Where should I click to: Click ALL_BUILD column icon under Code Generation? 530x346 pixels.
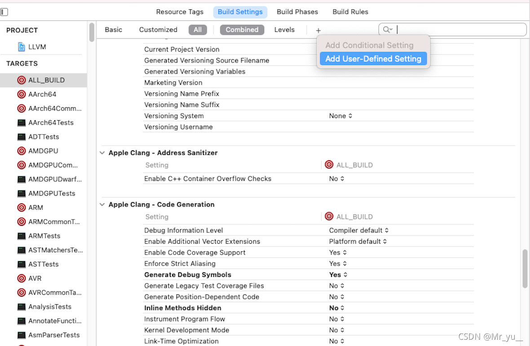329,216
